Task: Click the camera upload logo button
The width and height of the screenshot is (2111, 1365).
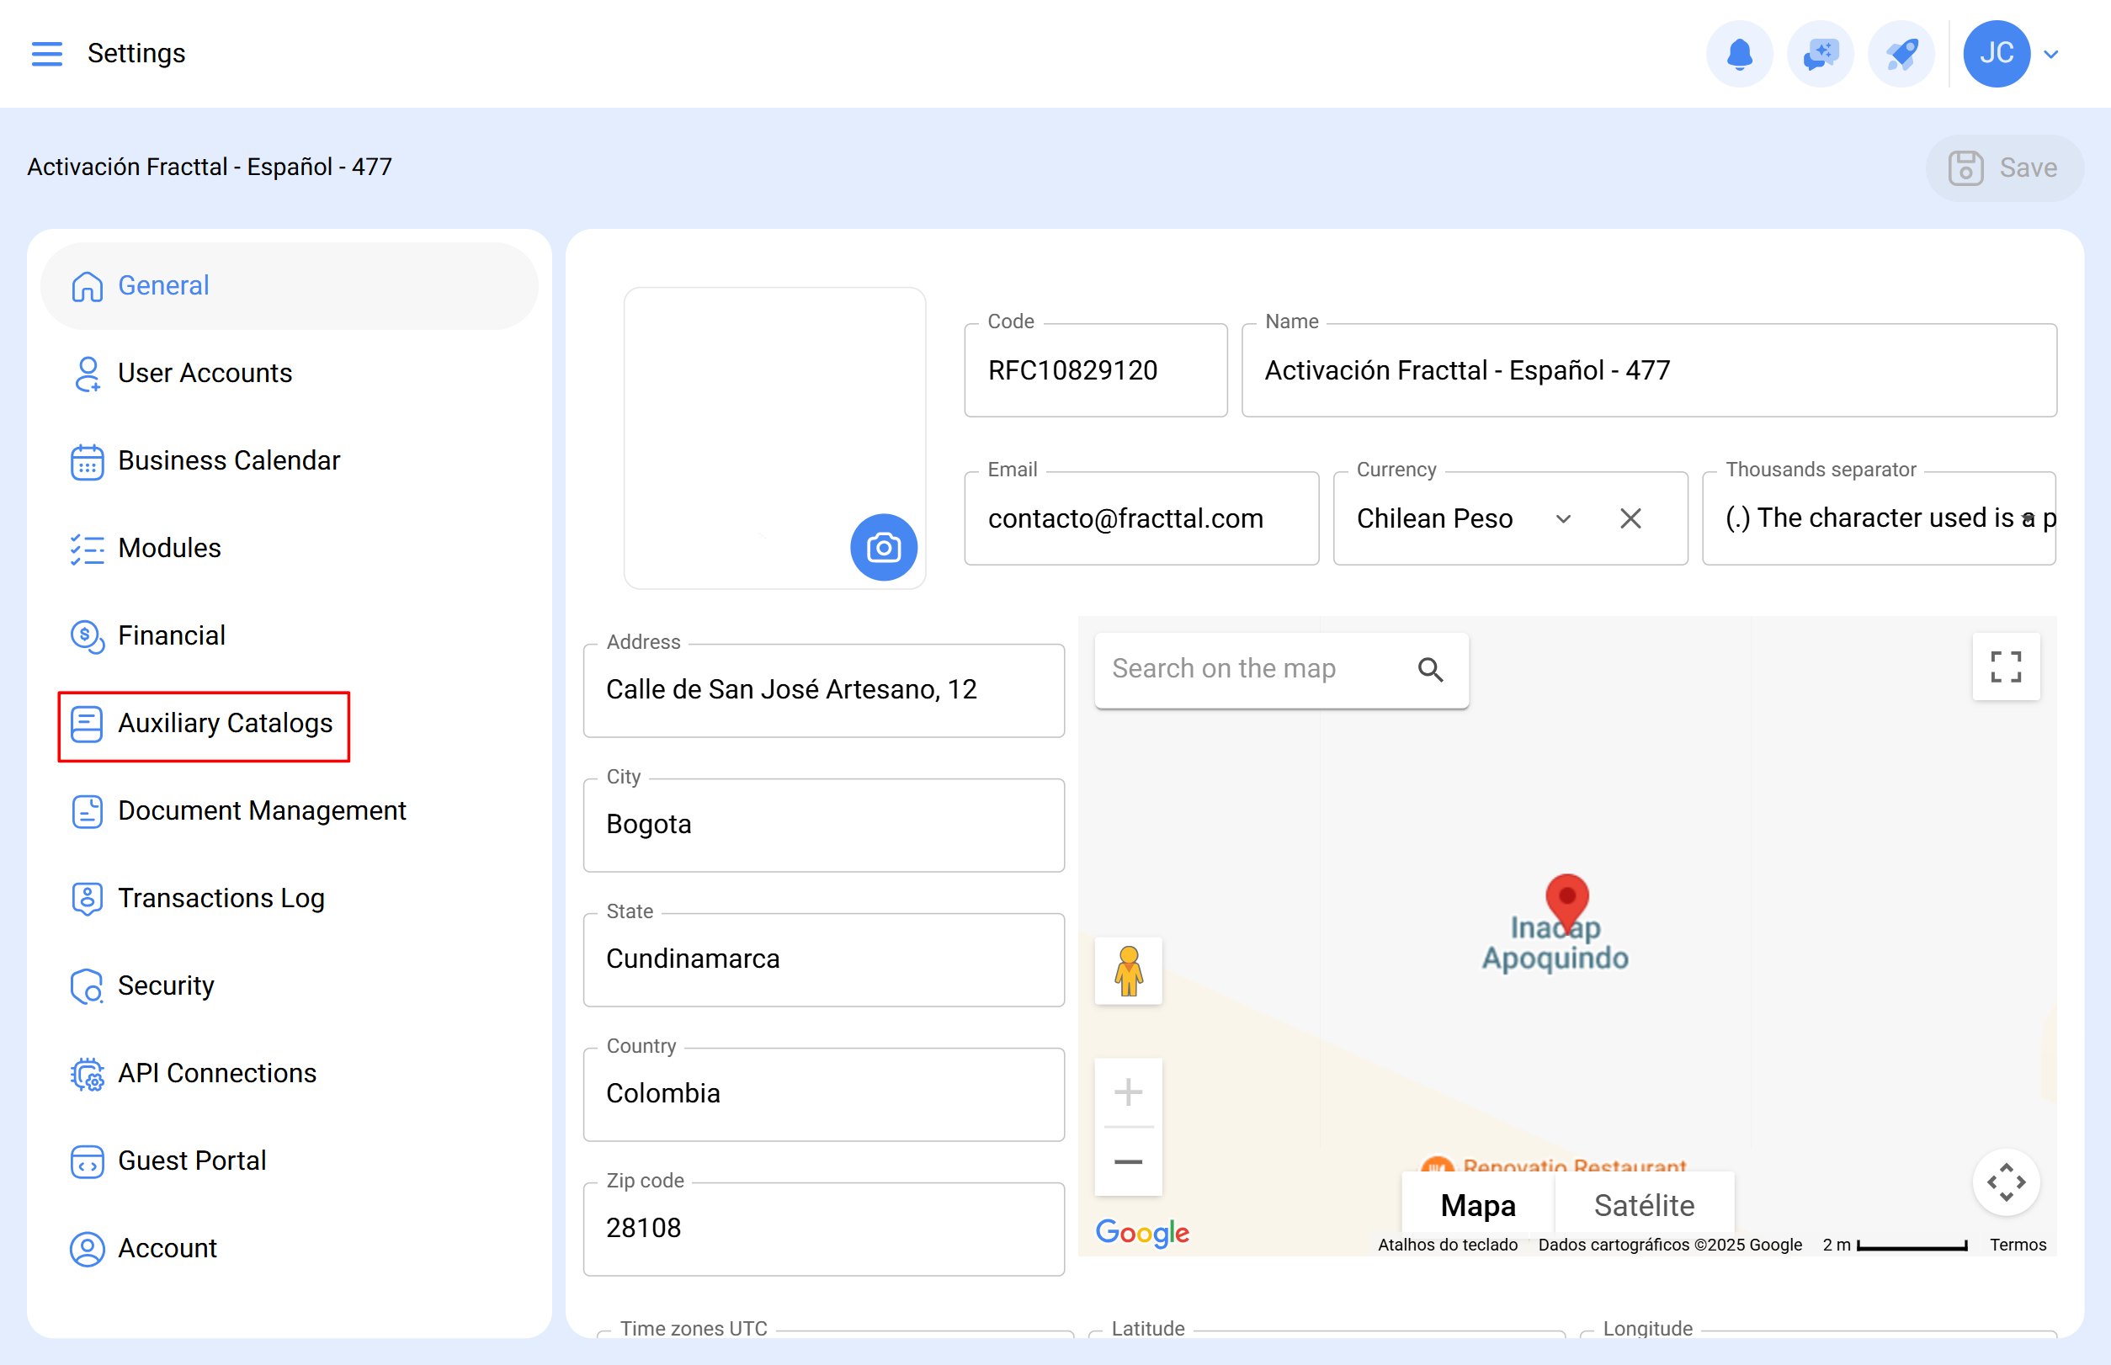Action: pos(883,547)
